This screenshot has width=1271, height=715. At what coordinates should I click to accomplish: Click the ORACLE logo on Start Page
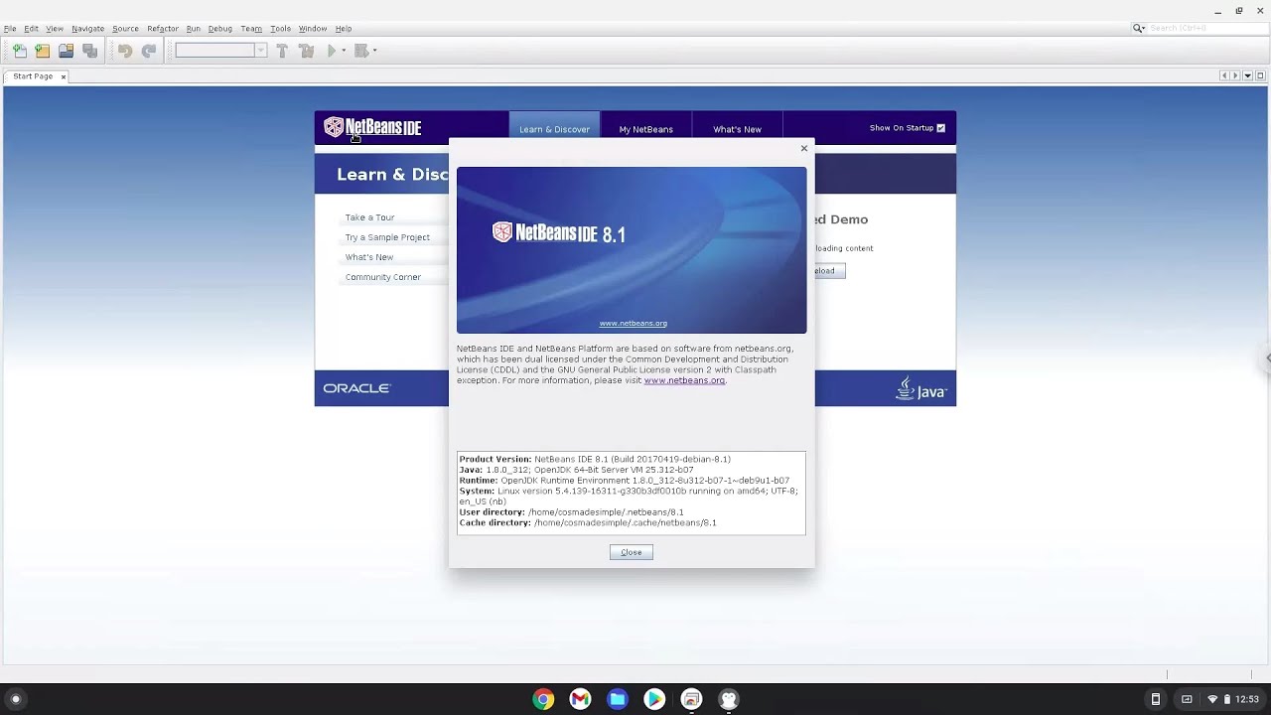356,388
